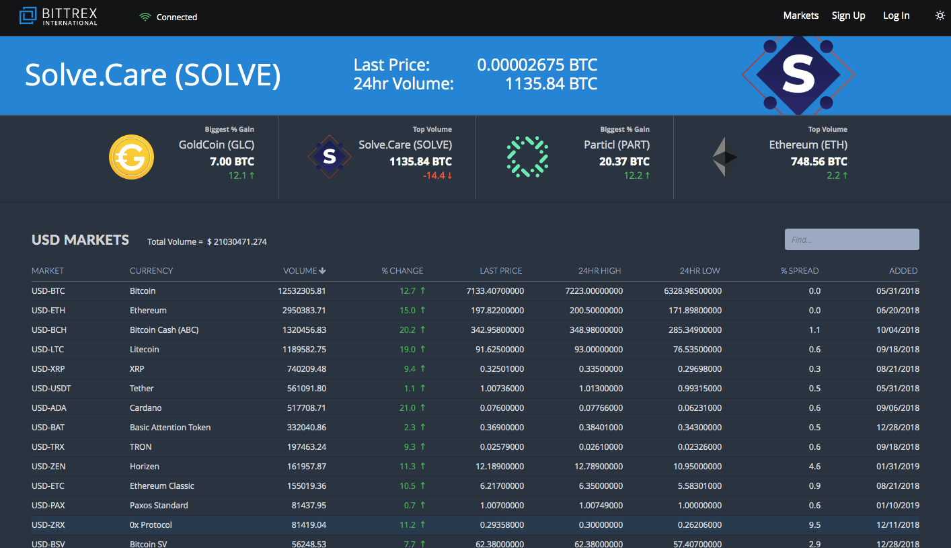Click the USD-ZRX added date 12/11/2018
The width and height of the screenshot is (951, 548).
(x=898, y=525)
